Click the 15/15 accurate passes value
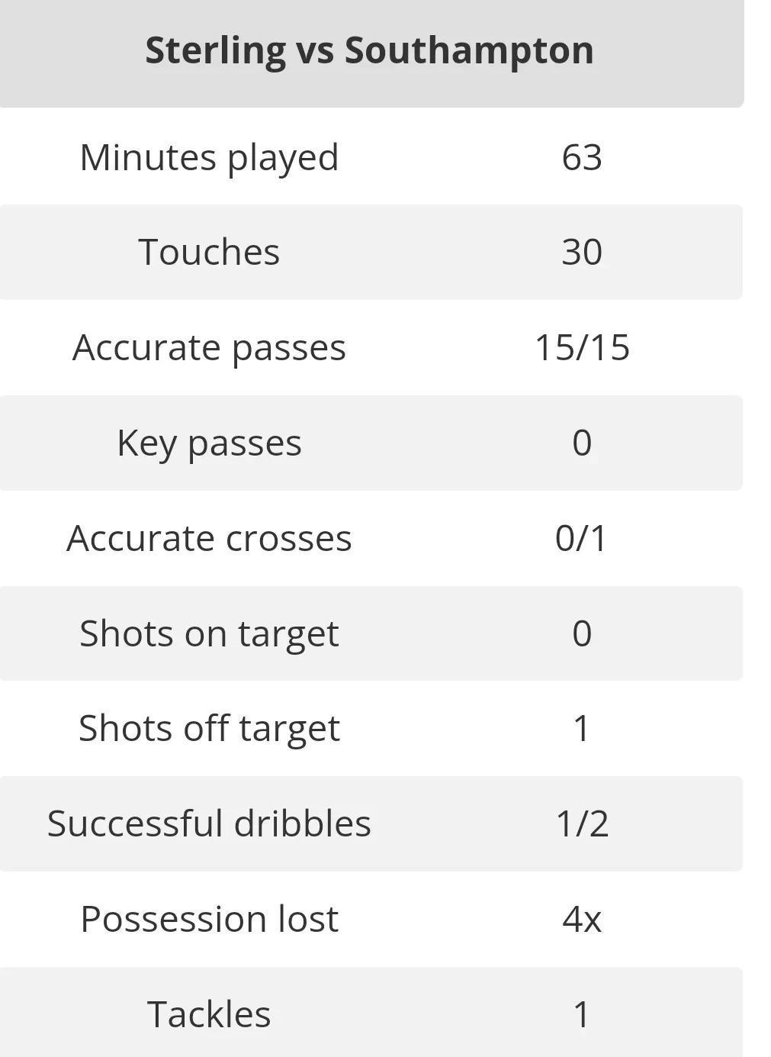The image size is (771, 1057). point(582,348)
